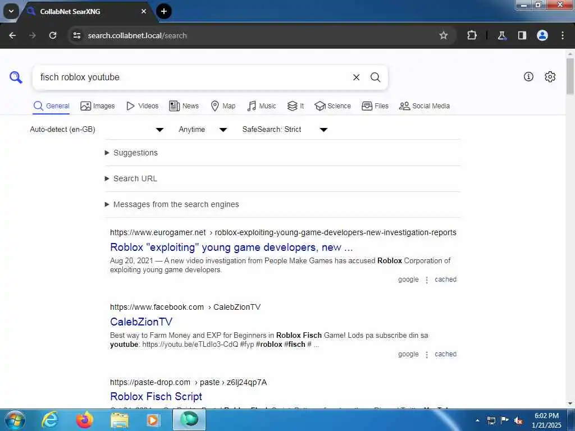Open the Anytime time range dropdown

[x=203, y=130]
